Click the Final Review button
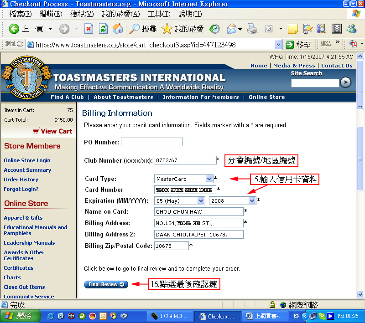This screenshot has width=365, height=323. pos(106,284)
